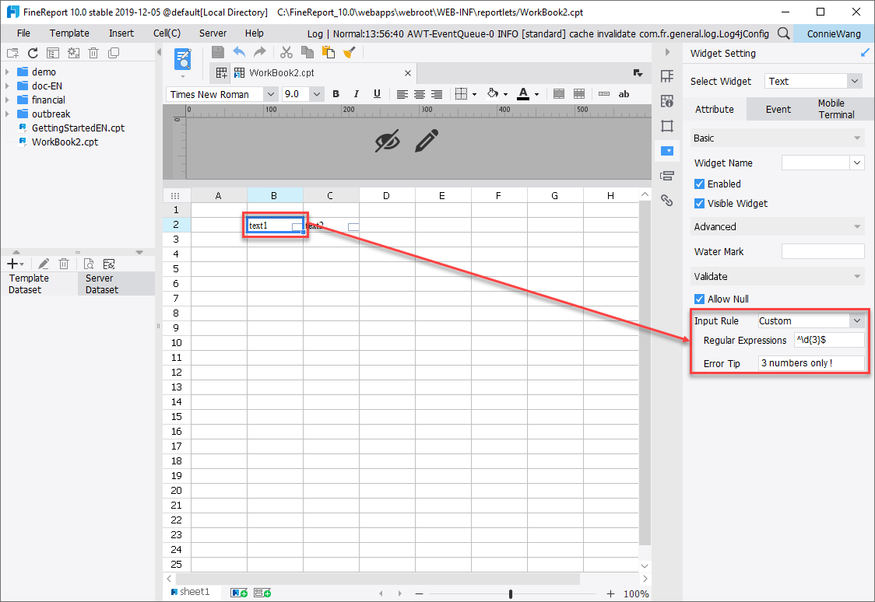Click the Preview template icon
Viewport: 875px width, 602px height.
182,59
